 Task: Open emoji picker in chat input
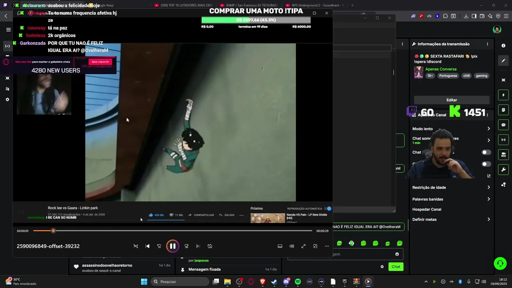tap(397, 254)
